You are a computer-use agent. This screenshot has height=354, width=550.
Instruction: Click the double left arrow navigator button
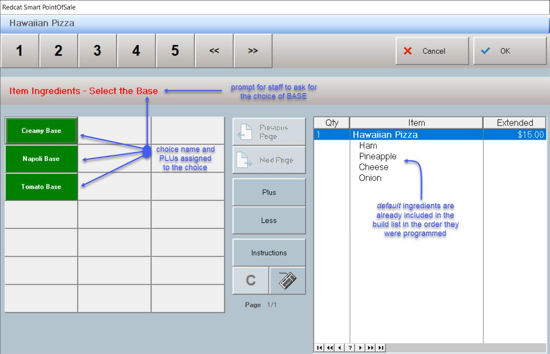coord(329,348)
